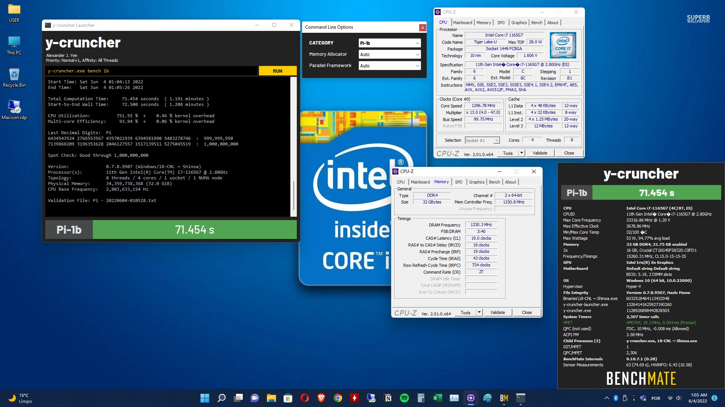725x407 pixels.
Task: Open Calculator from the taskbar
Action: 421,398
